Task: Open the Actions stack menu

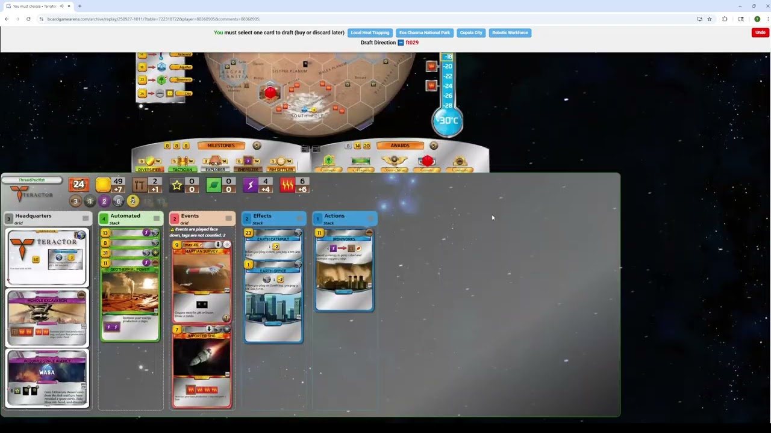Action: tap(370, 218)
